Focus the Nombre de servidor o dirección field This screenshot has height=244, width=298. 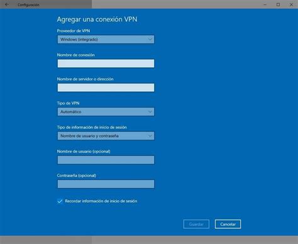106,87
